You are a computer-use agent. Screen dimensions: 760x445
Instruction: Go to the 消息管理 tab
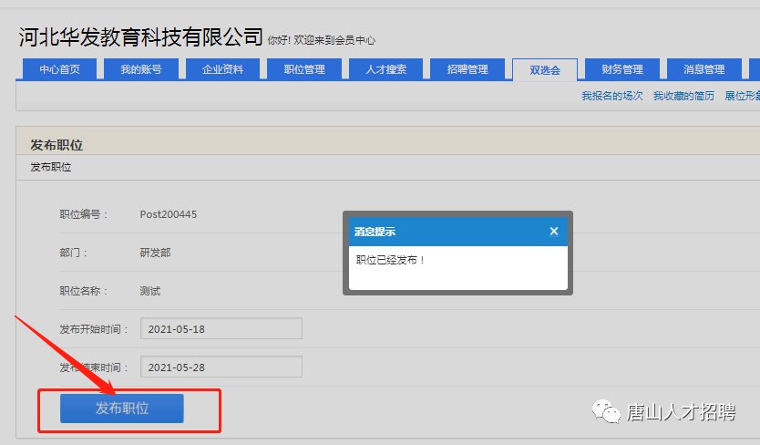point(704,69)
